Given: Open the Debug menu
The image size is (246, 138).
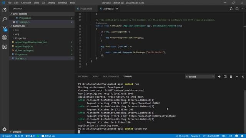Looking at the screenshot, I should [x=51, y=3].
